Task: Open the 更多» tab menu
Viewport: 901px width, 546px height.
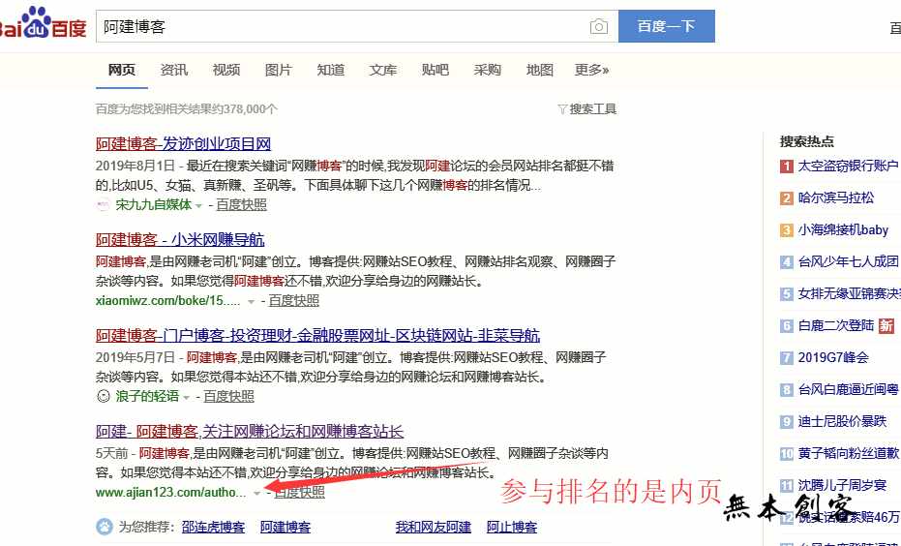Action: [591, 70]
